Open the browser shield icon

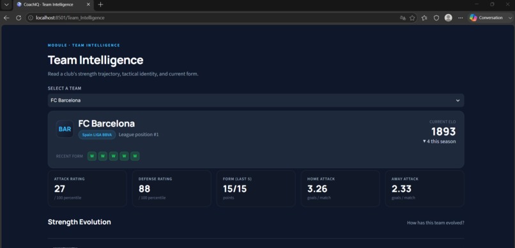pos(436,18)
